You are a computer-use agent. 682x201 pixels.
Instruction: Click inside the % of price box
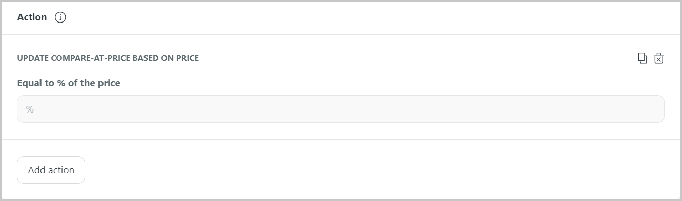[x=341, y=109]
